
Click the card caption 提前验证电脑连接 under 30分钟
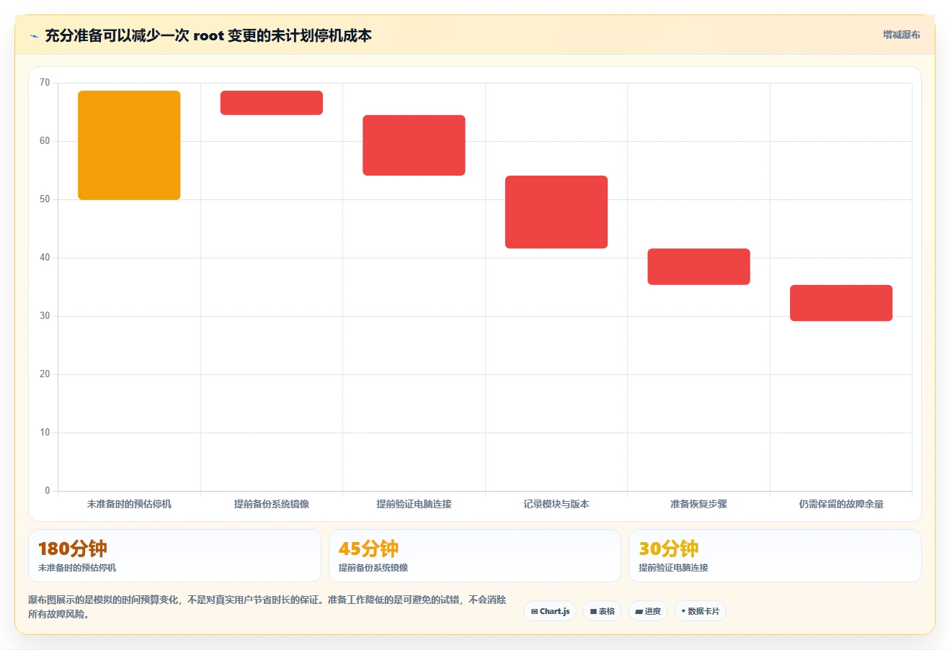(673, 568)
